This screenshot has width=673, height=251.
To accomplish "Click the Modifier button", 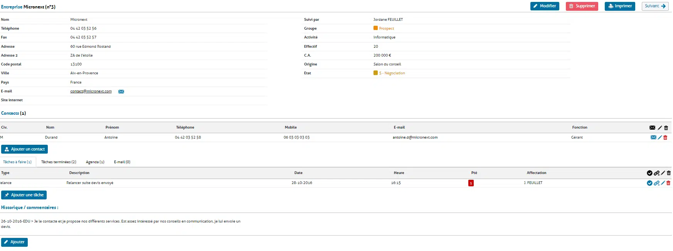I will tap(544, 6).
